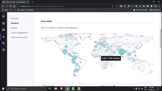
Task: Share this page via the address bar icon
Action: (x=112, y=6)
